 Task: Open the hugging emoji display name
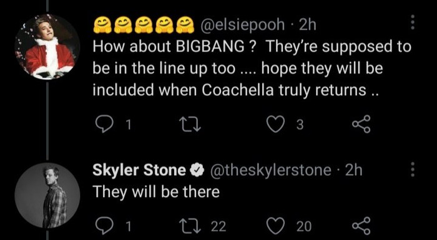(144, 26)
